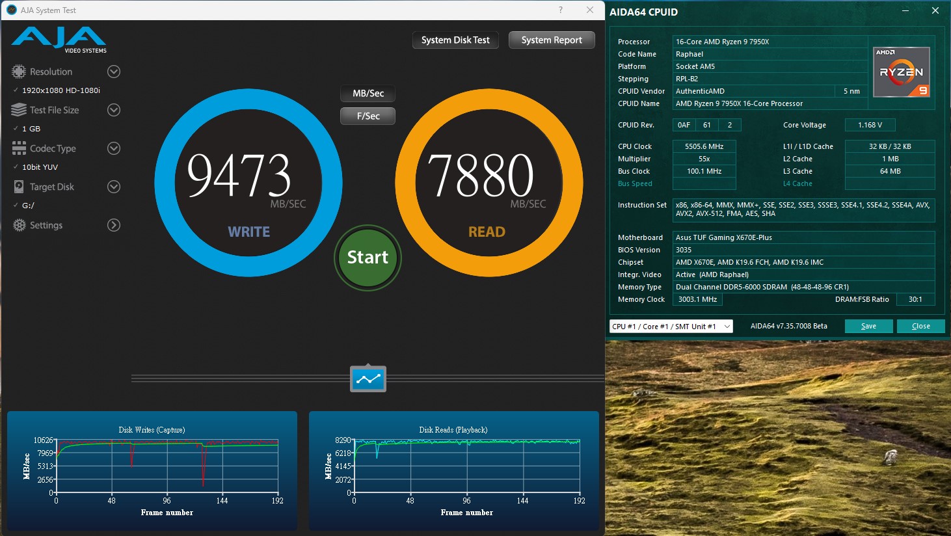
Task: Select the 1 GB file size option
Action: [31, 129]
